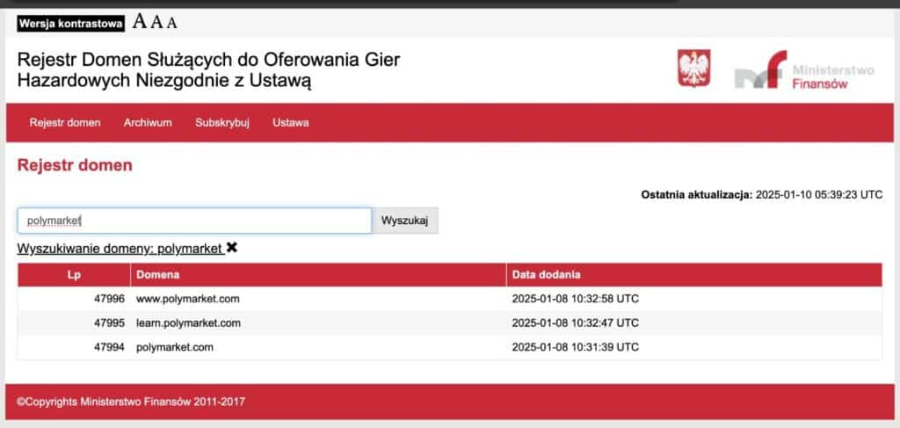Image resolution: width=900 pixels, height=428 pixels.
Task: Click the Wyszukiwanie domeny: polymarket link
Action: pyautogui.click(x=120, y=249)
